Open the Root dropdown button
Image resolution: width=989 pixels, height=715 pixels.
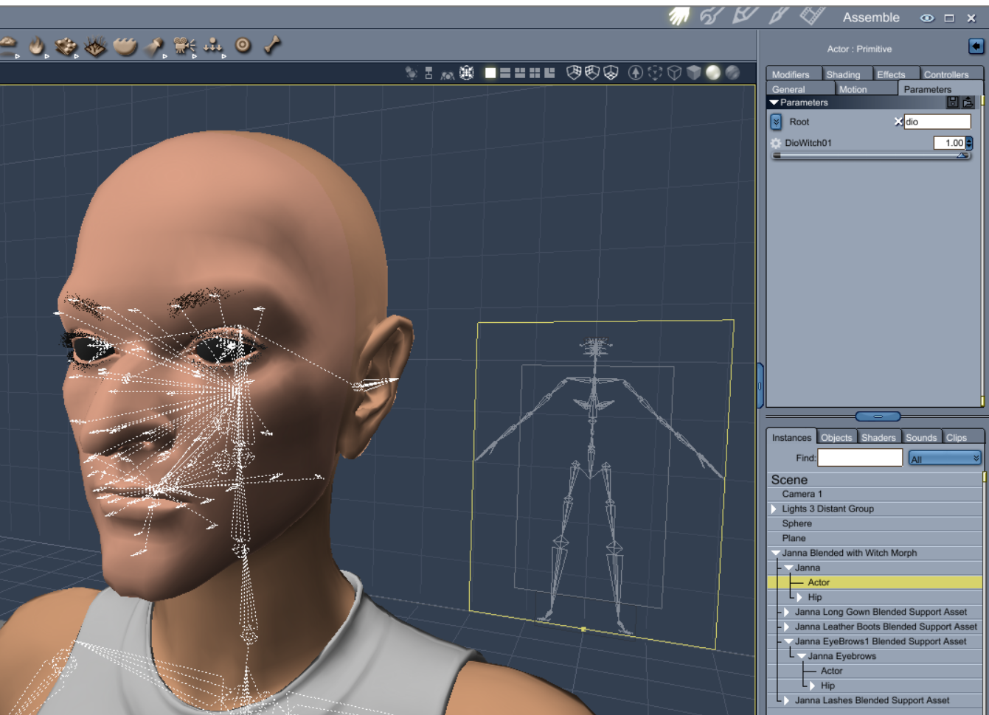[x=776, y=122]
